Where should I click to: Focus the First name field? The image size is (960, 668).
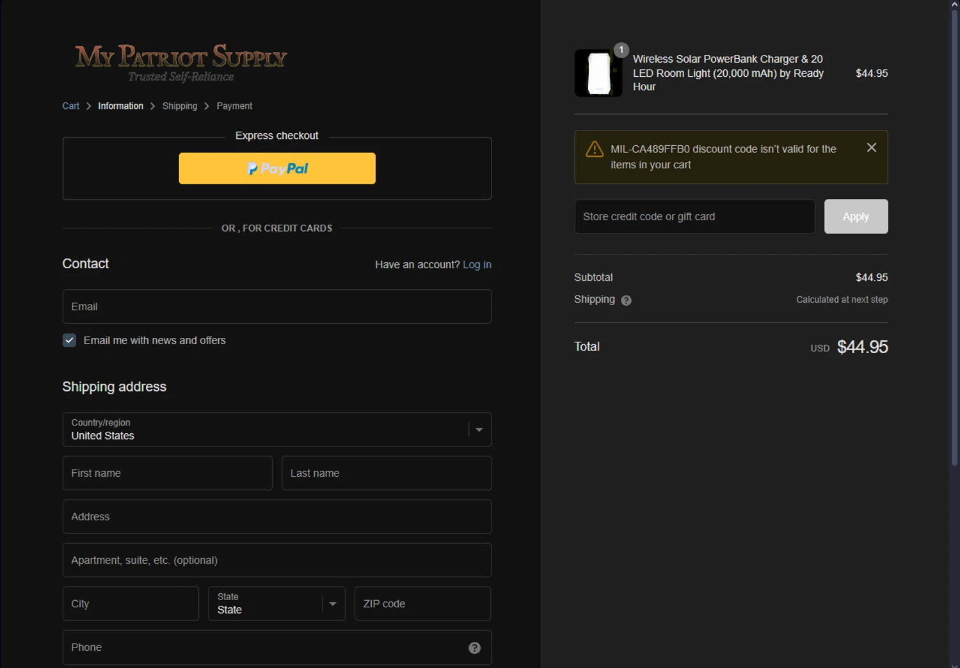click(x=168, y=473)
